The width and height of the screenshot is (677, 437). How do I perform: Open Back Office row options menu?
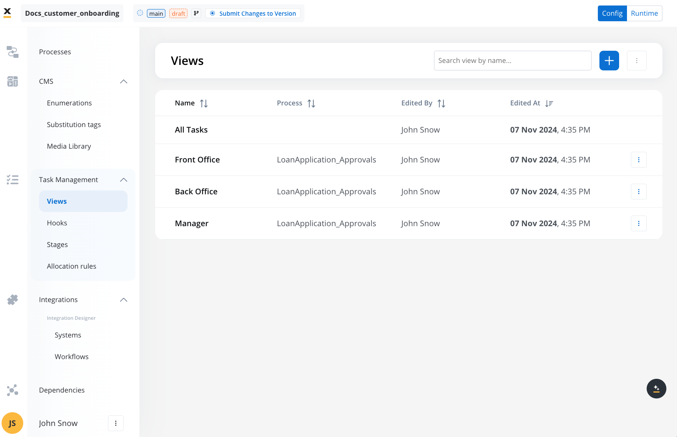pos(639,192)
